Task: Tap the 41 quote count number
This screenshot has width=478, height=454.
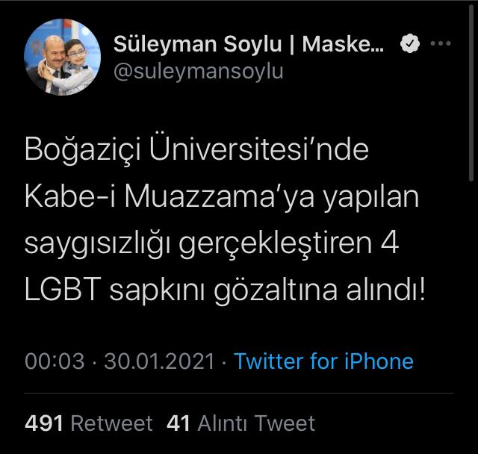Action: pyautogui.click(x=179, y=423)
